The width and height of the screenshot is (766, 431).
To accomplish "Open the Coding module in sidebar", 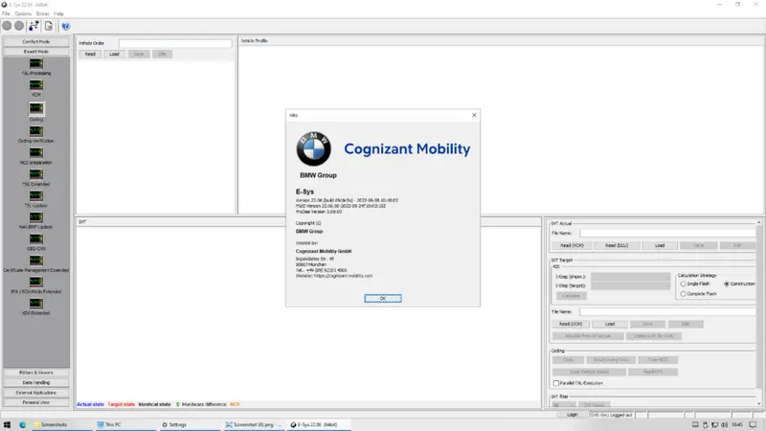I will click(x=35, y=108).
